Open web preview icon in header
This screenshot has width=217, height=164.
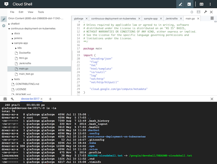point(201,4)
